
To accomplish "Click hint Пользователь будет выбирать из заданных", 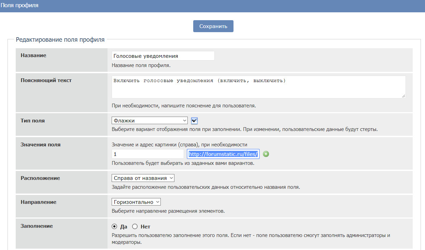I will point(183,163).
